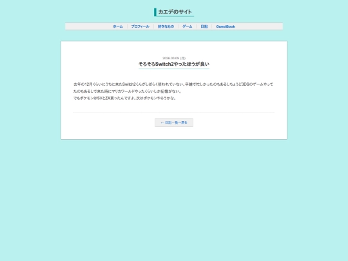Open the カエデのサイト site title

(x=175, y=12)
